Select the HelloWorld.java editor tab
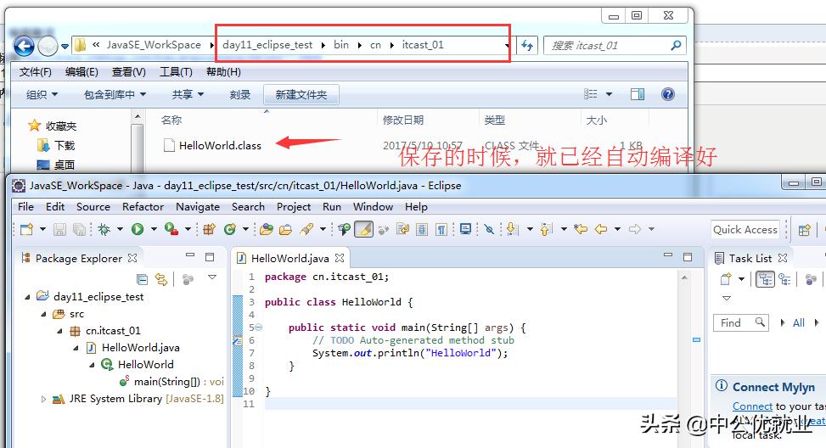This screenshot has width=826, height=448. click(x=290, y=259)
